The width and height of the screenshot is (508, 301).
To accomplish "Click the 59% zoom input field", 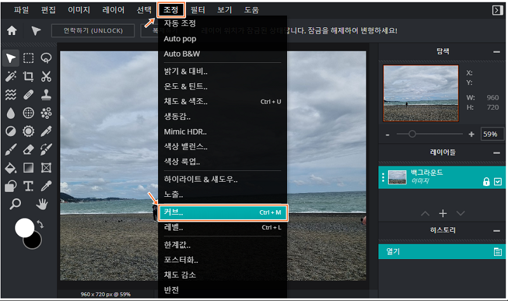I will [x=491, y=134].
